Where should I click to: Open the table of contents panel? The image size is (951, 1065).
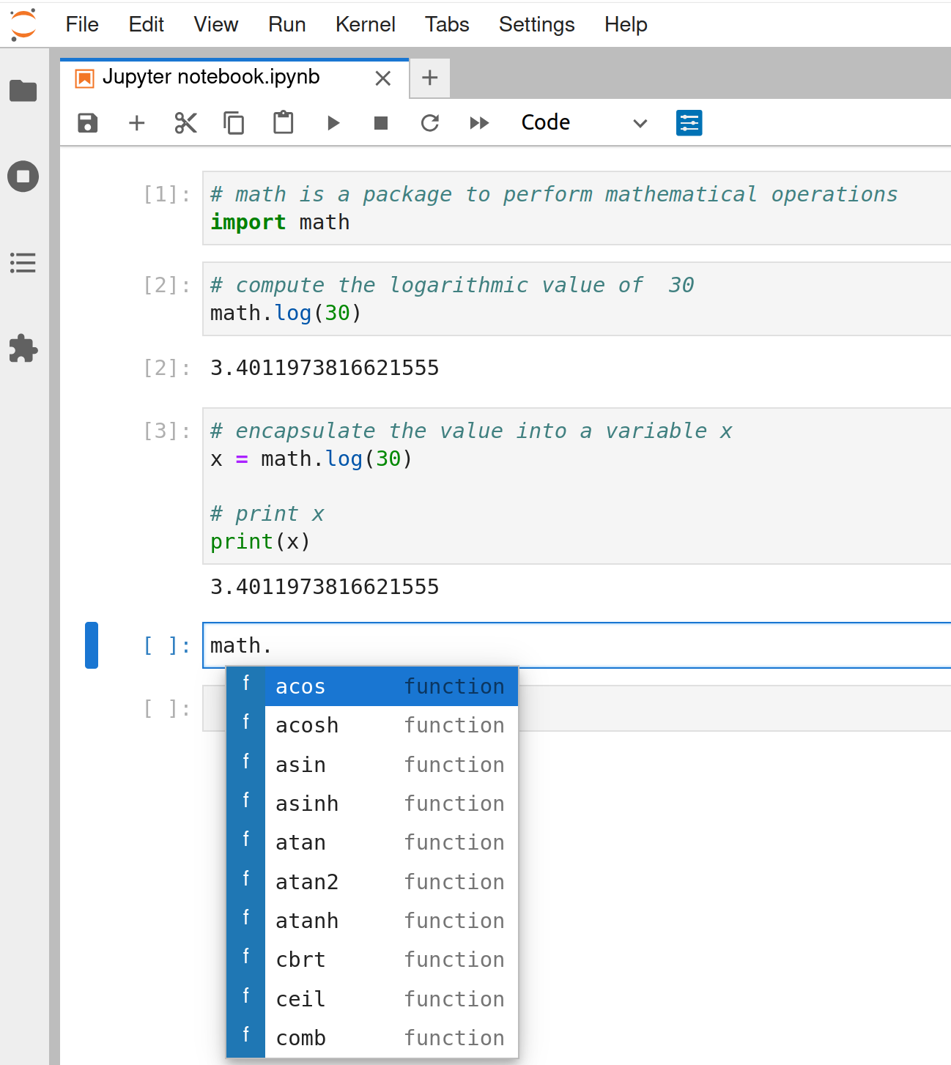[x=23, y=263]
